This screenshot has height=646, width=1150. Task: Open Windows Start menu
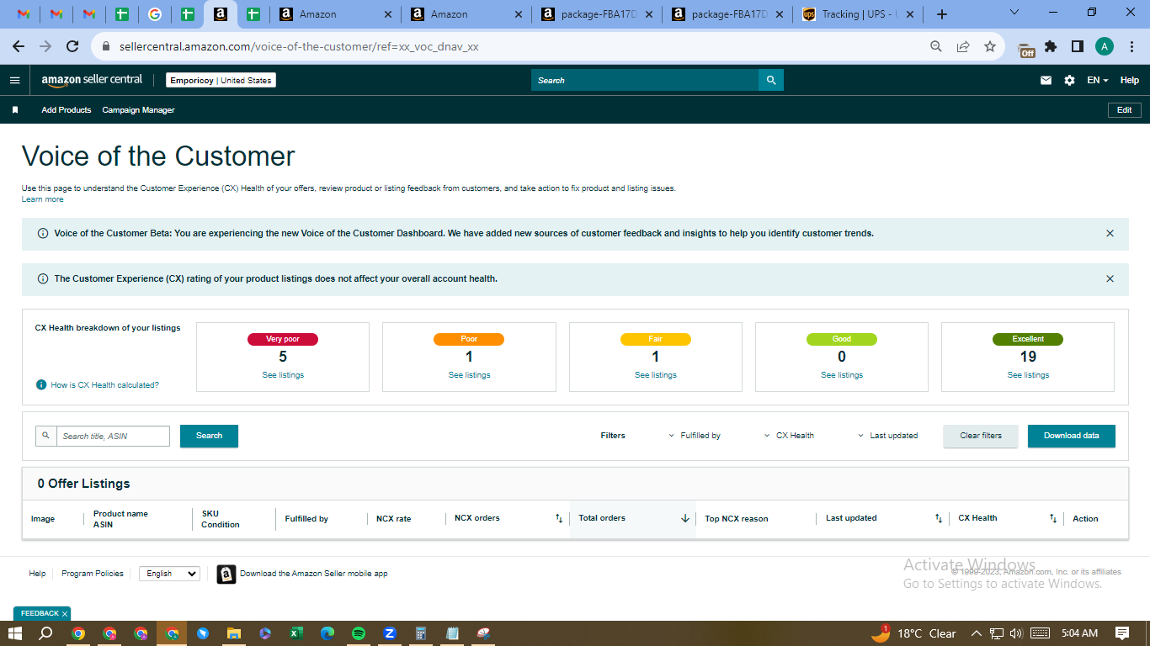tap(15, 633)
